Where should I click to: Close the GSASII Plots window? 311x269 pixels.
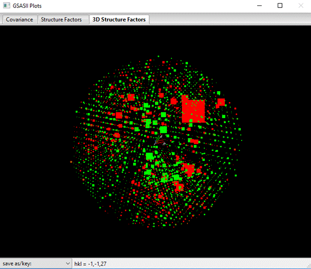tap(301, 5)
